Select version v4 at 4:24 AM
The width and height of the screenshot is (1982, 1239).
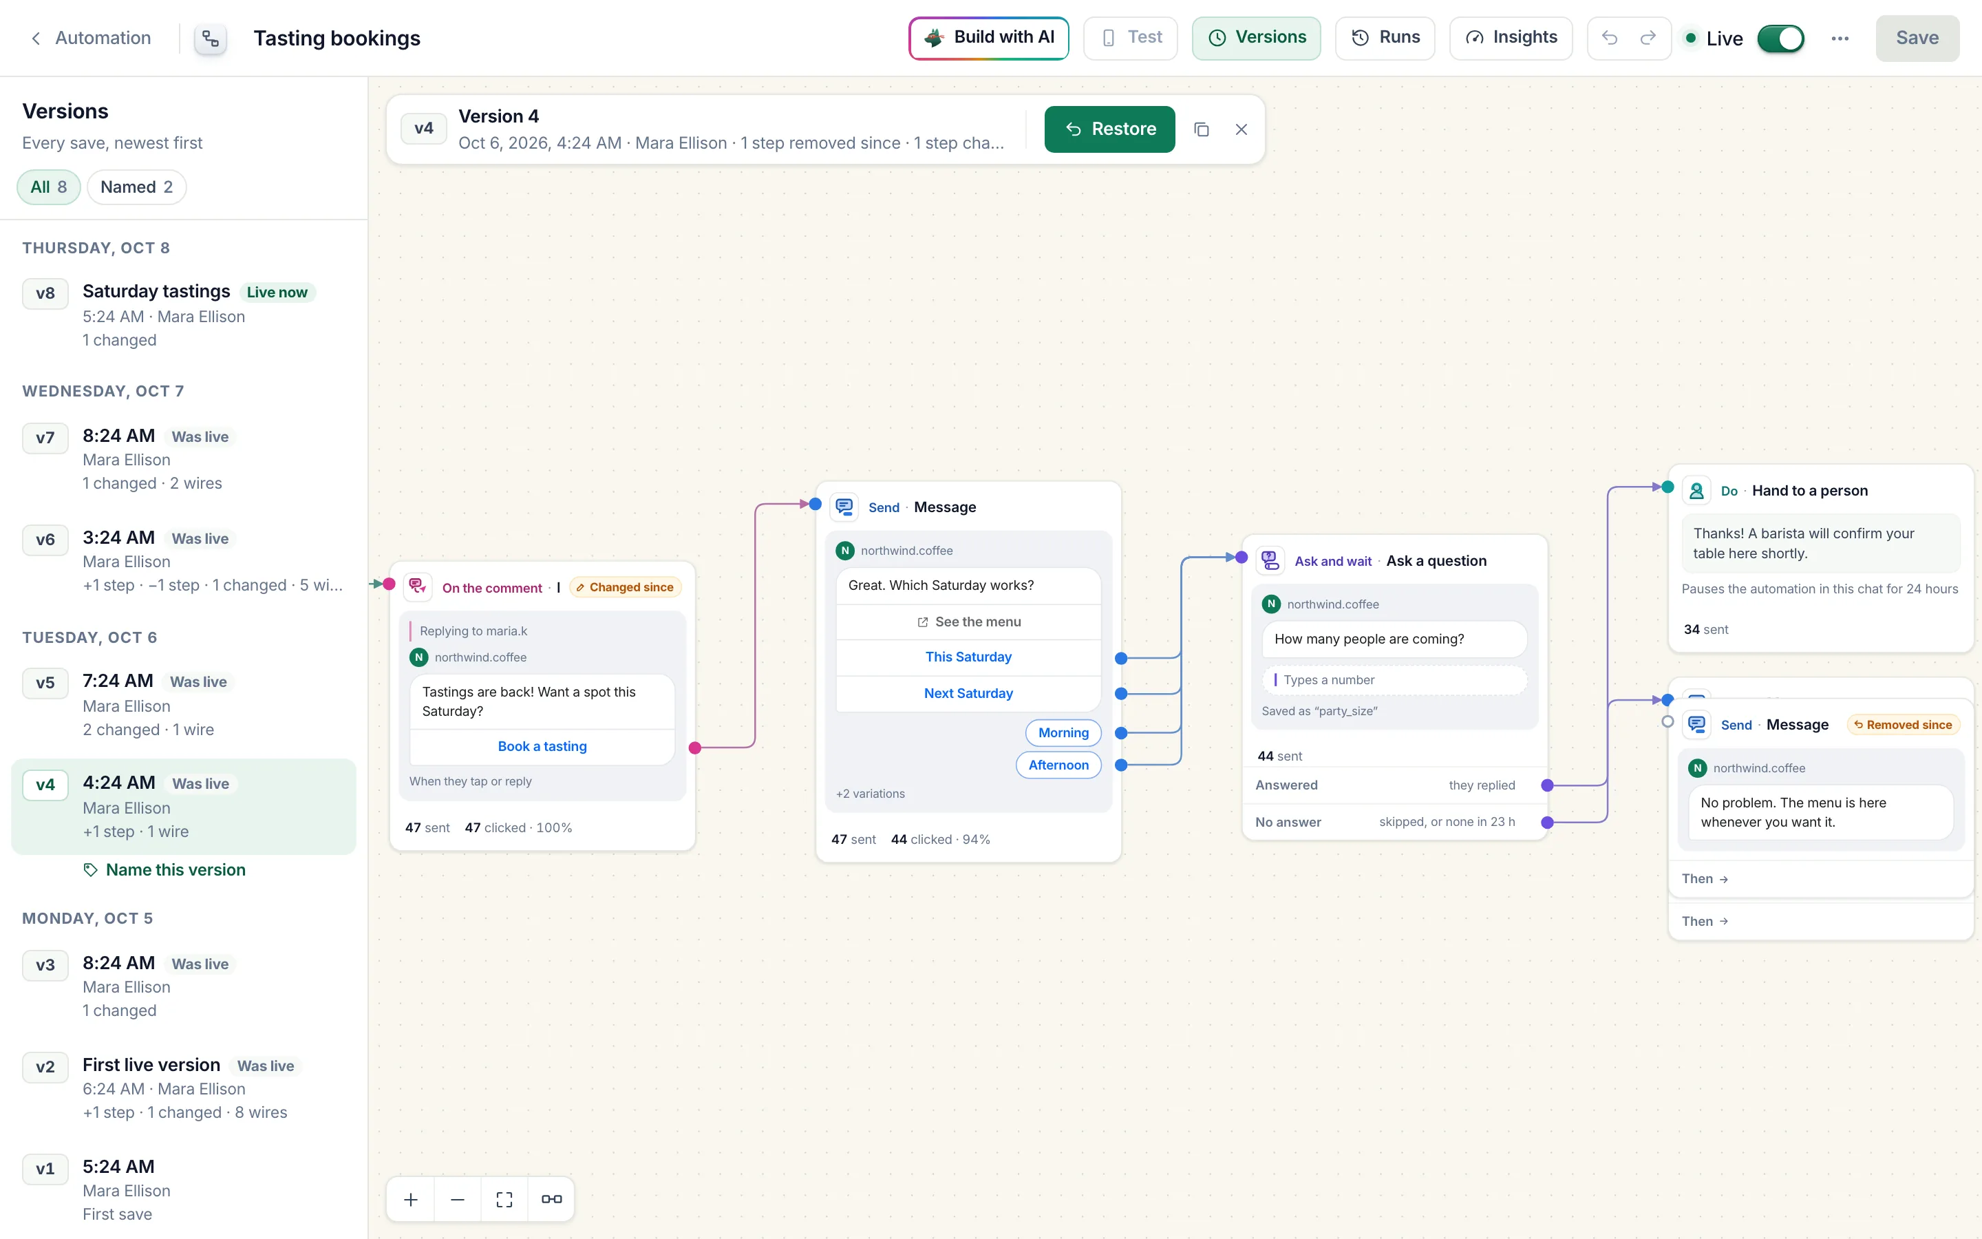(184, 806)
